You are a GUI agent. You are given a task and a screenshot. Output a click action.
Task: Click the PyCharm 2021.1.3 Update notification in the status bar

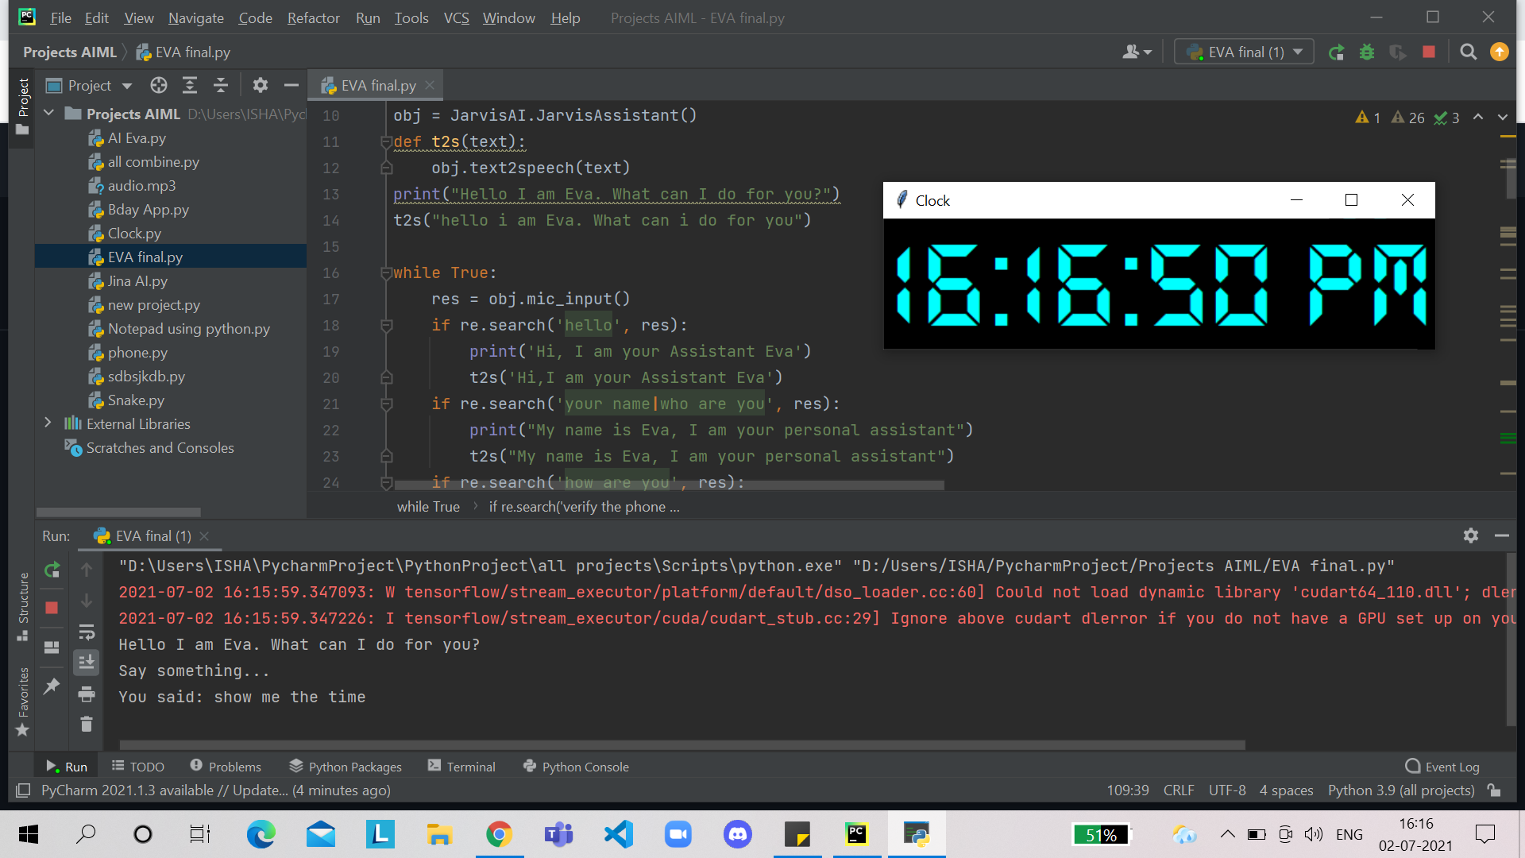pos(216,790)
